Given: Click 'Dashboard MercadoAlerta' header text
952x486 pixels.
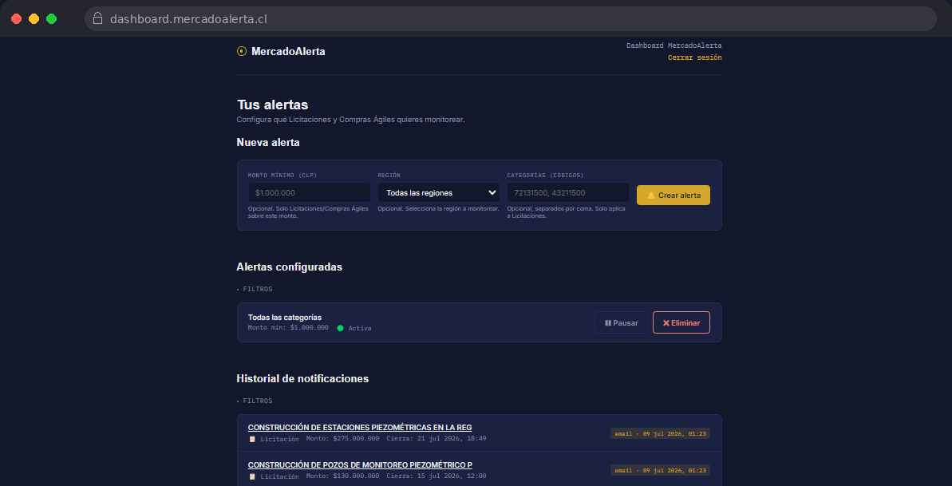Looking at the screenshot, I should click(674, 45).
